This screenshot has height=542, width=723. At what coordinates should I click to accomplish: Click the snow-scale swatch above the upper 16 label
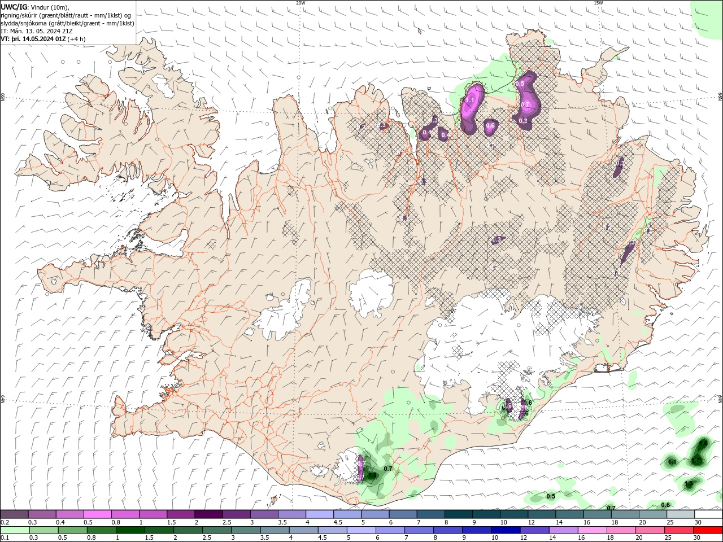click(598, 514)
